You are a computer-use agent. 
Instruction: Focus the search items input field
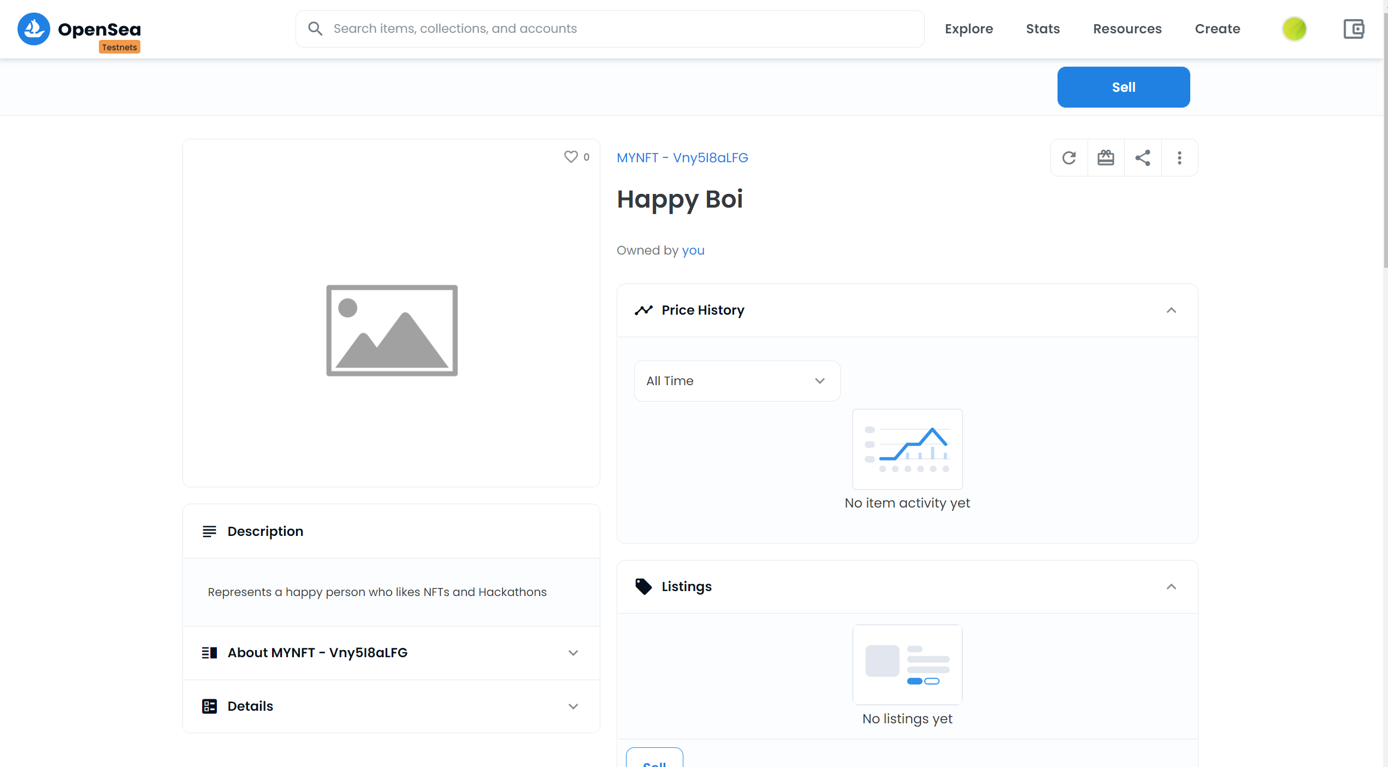pyautogui.click(x=610, y=28)
